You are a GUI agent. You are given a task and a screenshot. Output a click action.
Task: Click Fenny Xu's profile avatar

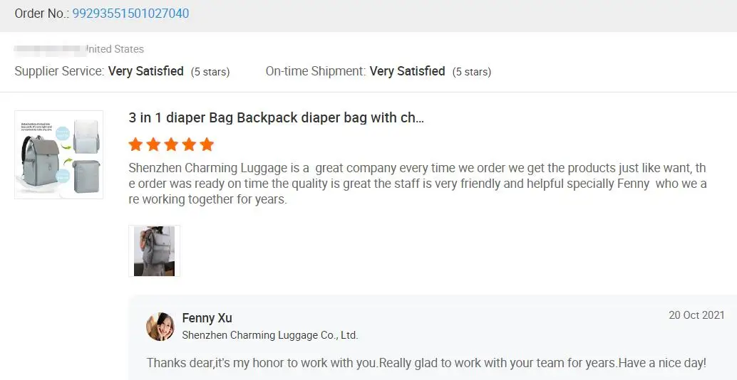160,327
